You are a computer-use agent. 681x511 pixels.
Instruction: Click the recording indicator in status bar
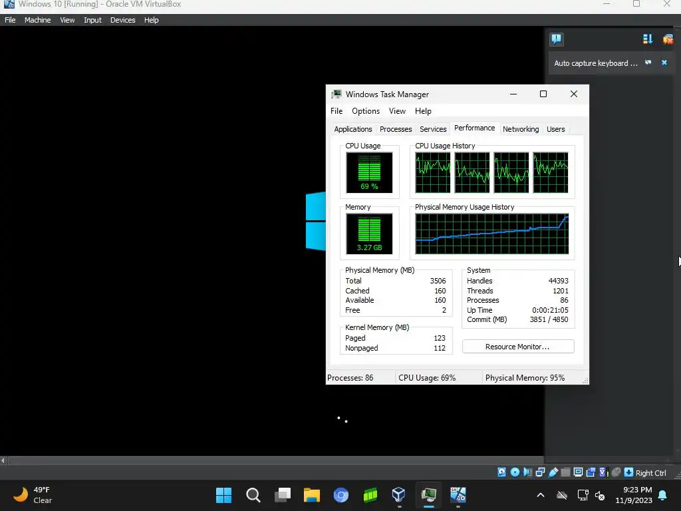pos(591,472)
